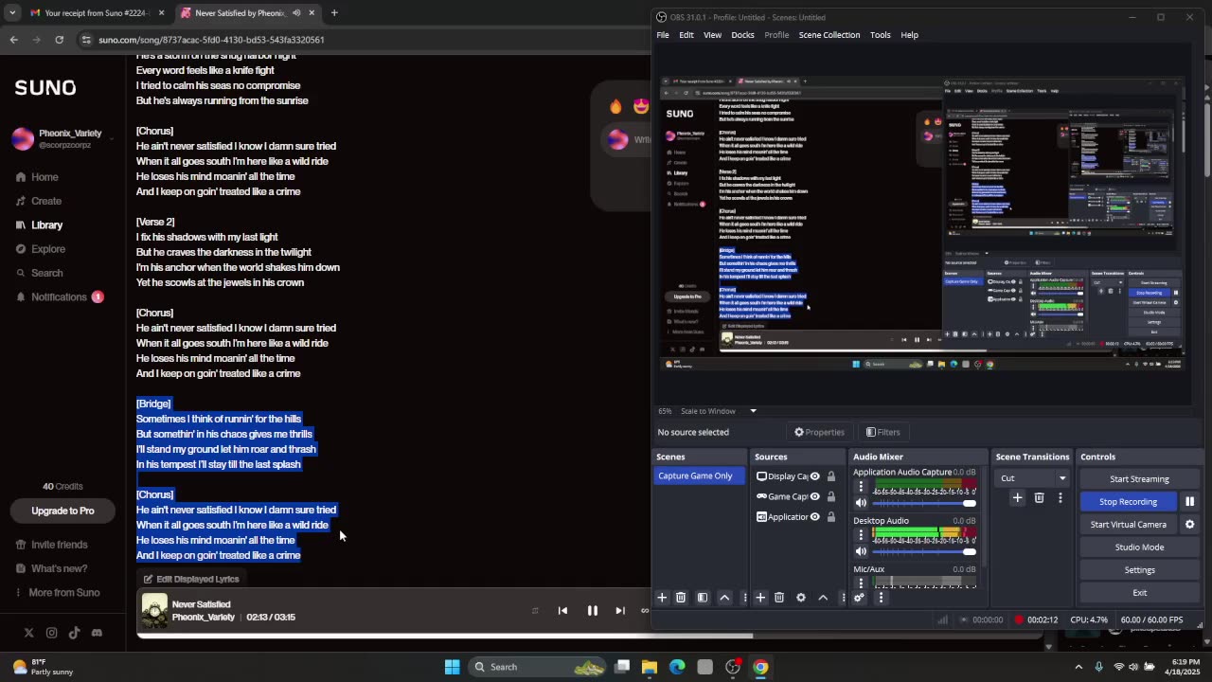Open advanced audio properties gears icon

click(859, 598)
